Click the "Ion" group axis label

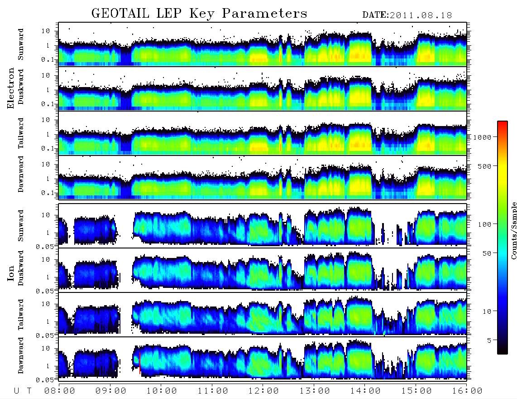[11, 273]
